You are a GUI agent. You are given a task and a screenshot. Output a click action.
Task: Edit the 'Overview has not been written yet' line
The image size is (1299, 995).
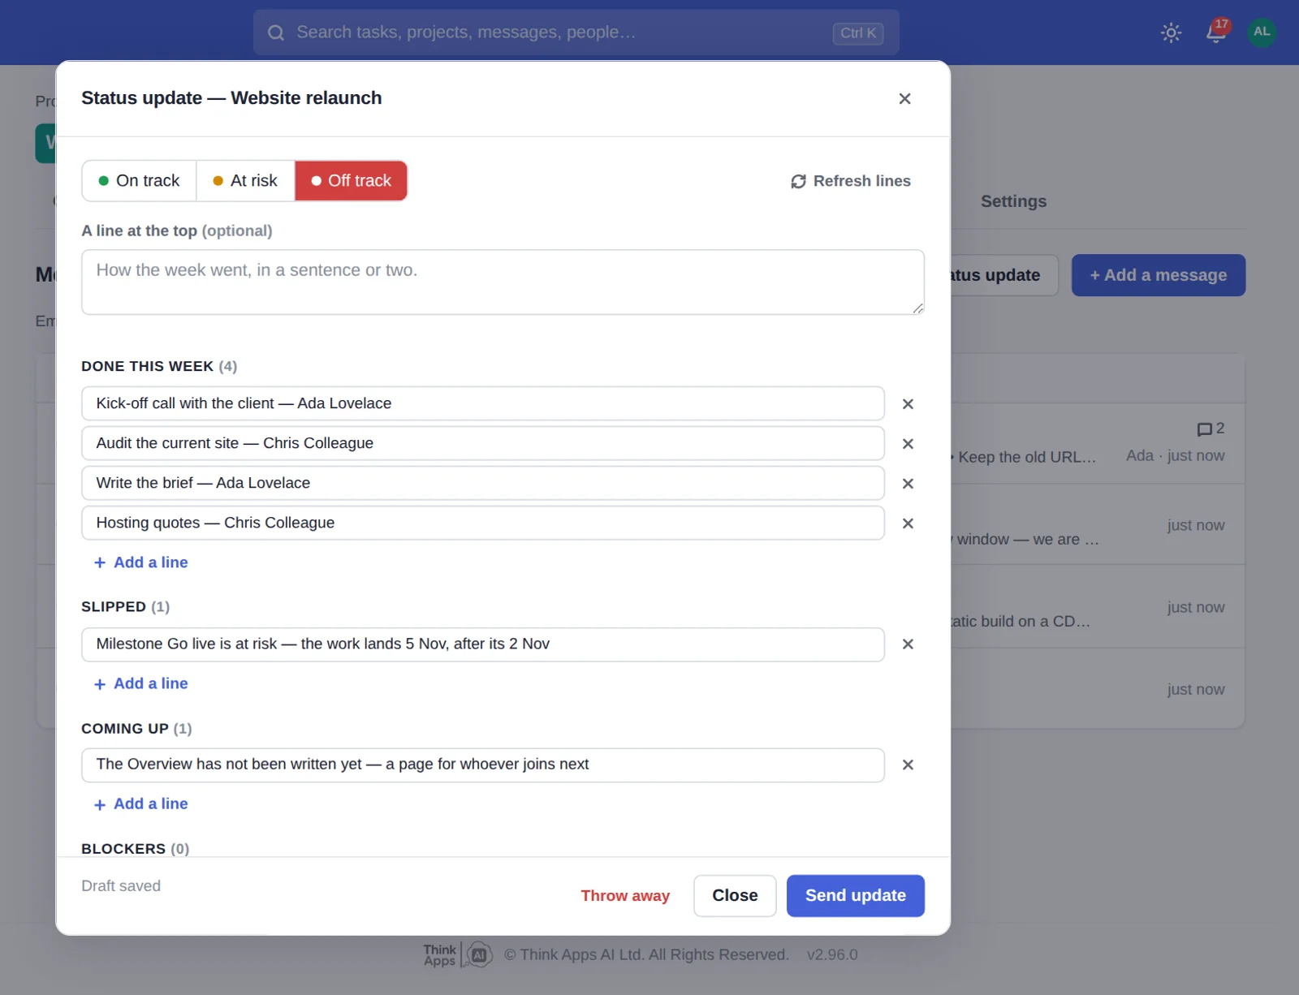(x=482, y=765)
